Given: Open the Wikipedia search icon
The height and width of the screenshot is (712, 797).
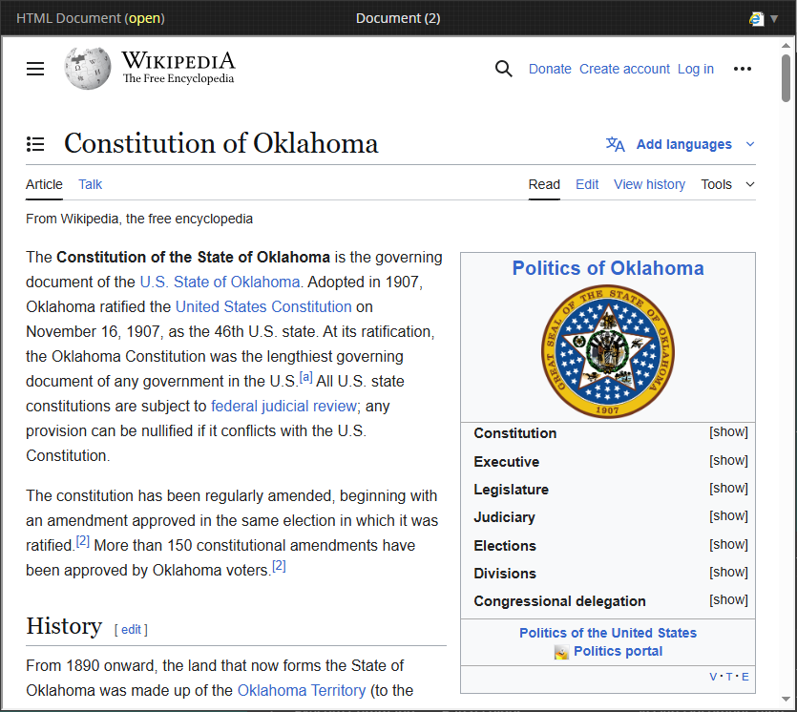Looking at the screenshot, I should [503, 69].
